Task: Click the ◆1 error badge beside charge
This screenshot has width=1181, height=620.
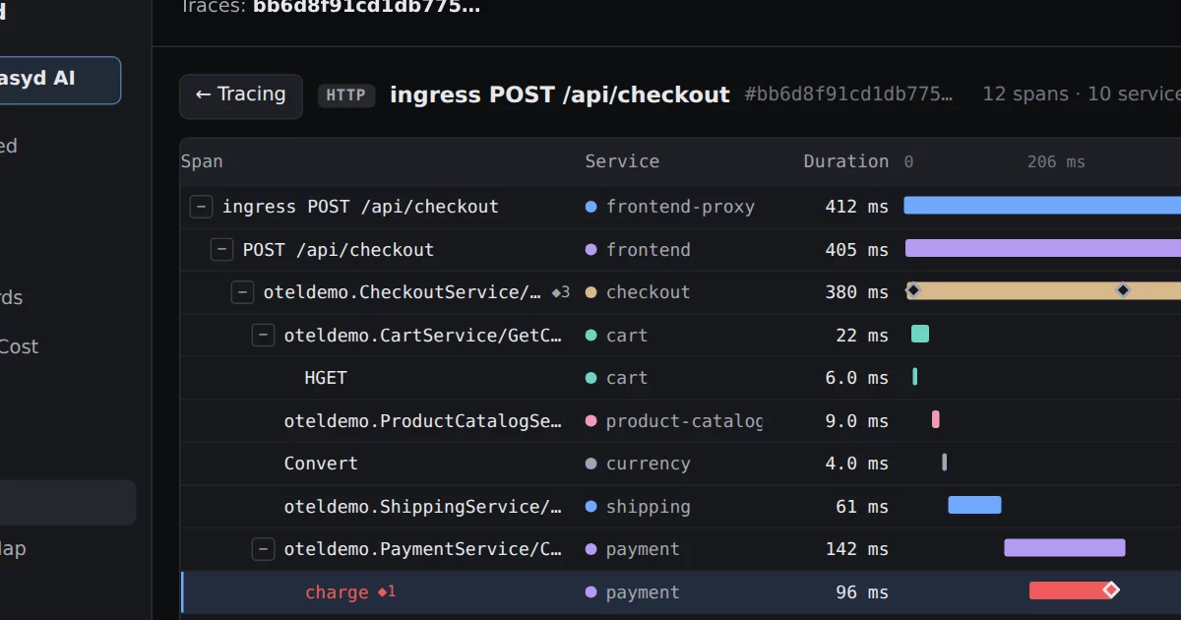Action: click(387, 592)
